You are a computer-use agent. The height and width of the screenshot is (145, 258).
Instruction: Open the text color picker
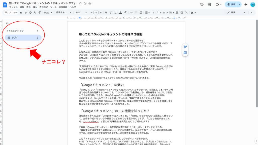click(120, 12)
